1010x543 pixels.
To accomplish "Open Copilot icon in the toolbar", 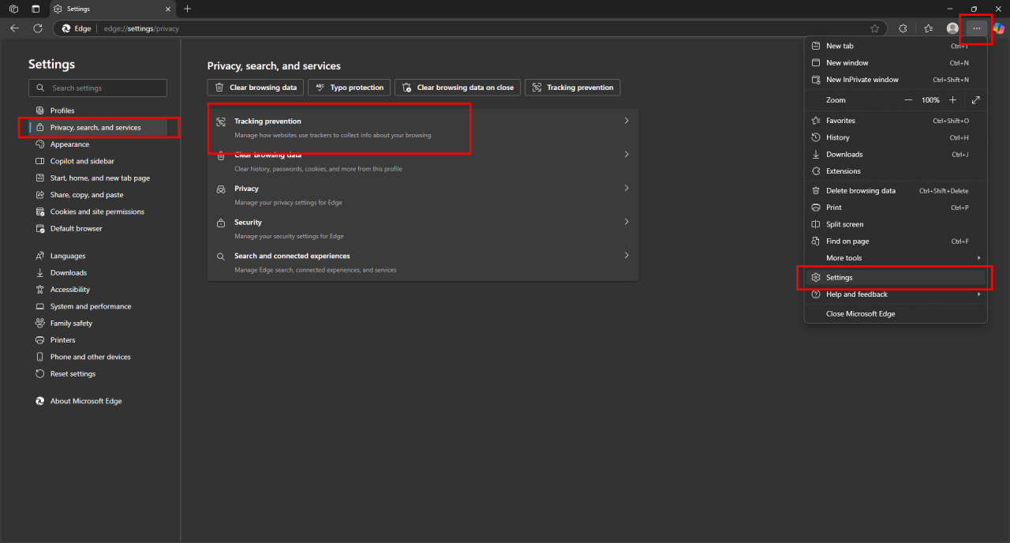I will click(999, 28).
